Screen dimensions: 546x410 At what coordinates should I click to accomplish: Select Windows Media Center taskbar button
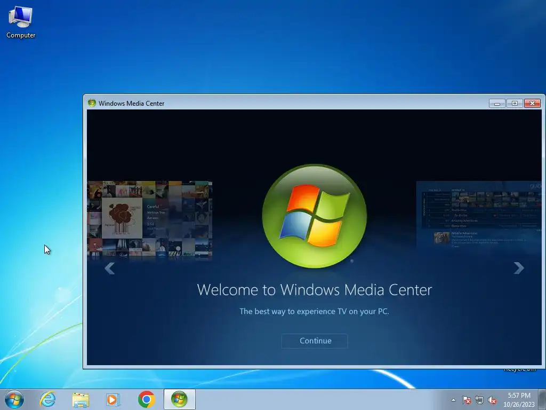pyautogui.click(x=179, y=399)
